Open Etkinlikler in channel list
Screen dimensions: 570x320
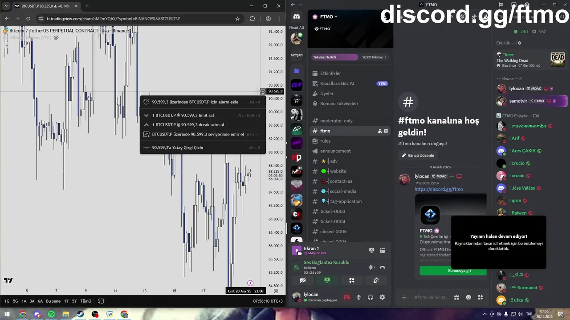point(350,73)
